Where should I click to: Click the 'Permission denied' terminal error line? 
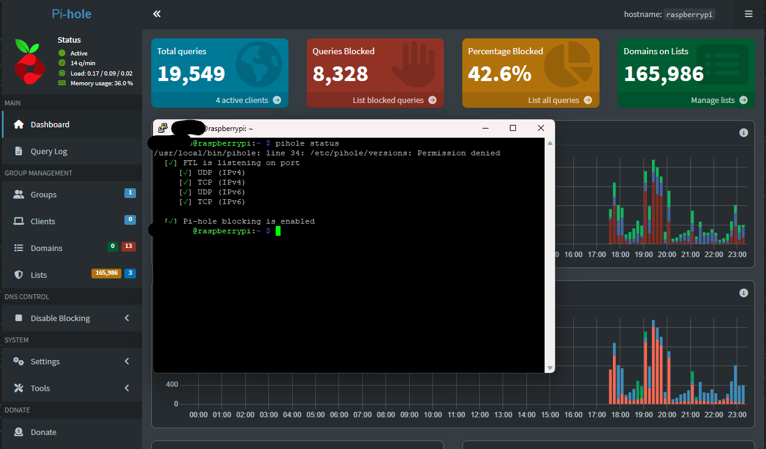click(327, 153)
